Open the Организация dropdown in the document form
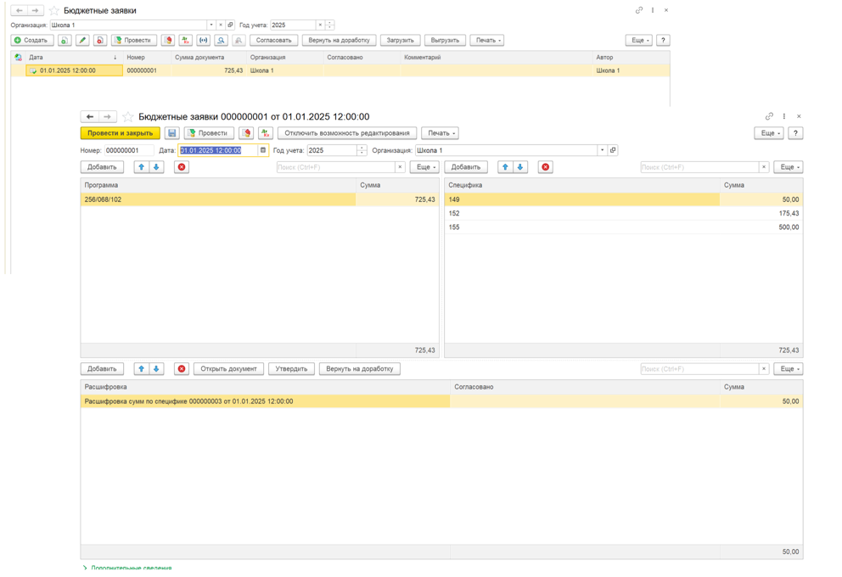Screen dimensions: 842x577 [602, 150]
